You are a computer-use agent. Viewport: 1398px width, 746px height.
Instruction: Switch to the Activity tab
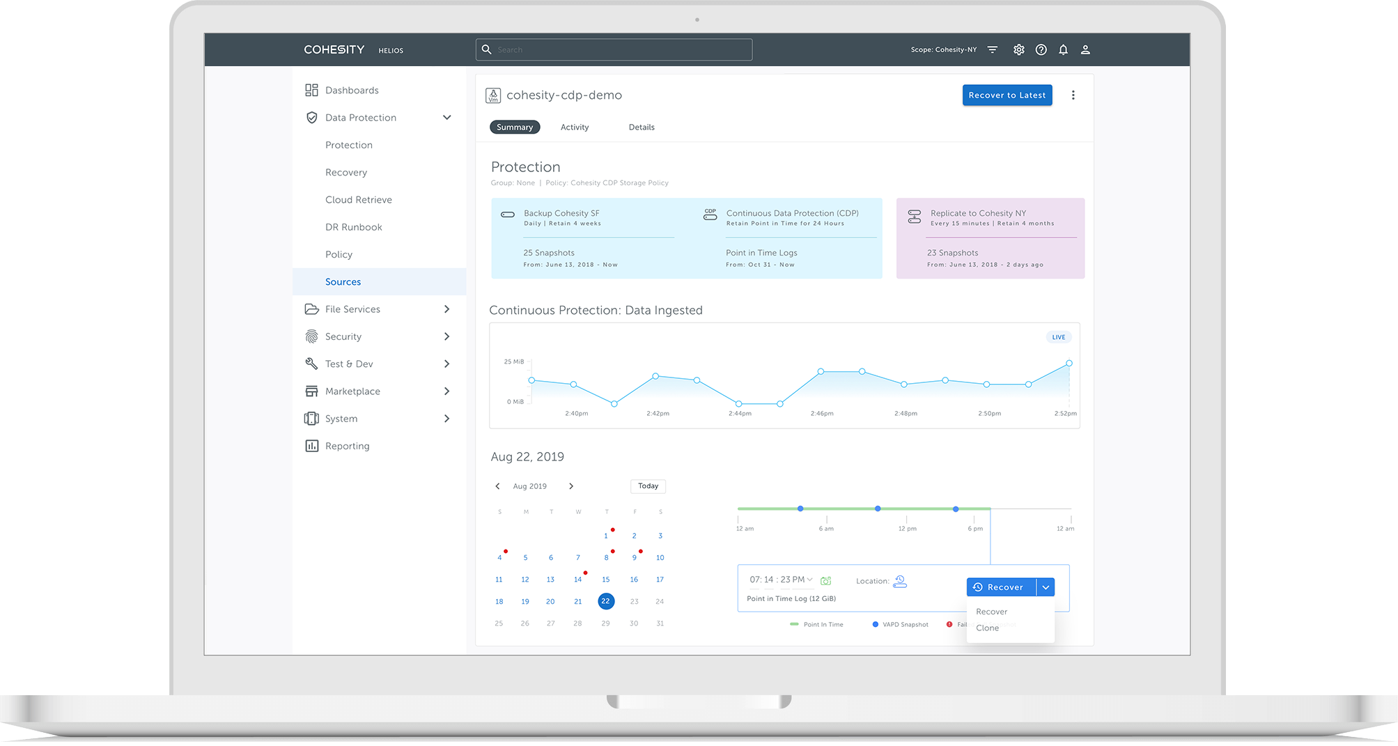pyautogui.click(x=575, y=127)
